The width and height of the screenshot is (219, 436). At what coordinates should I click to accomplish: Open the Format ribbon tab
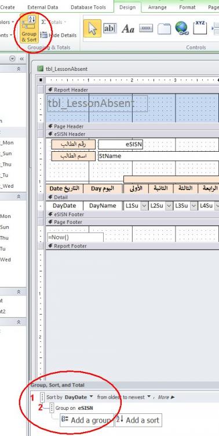click(187, 7)
